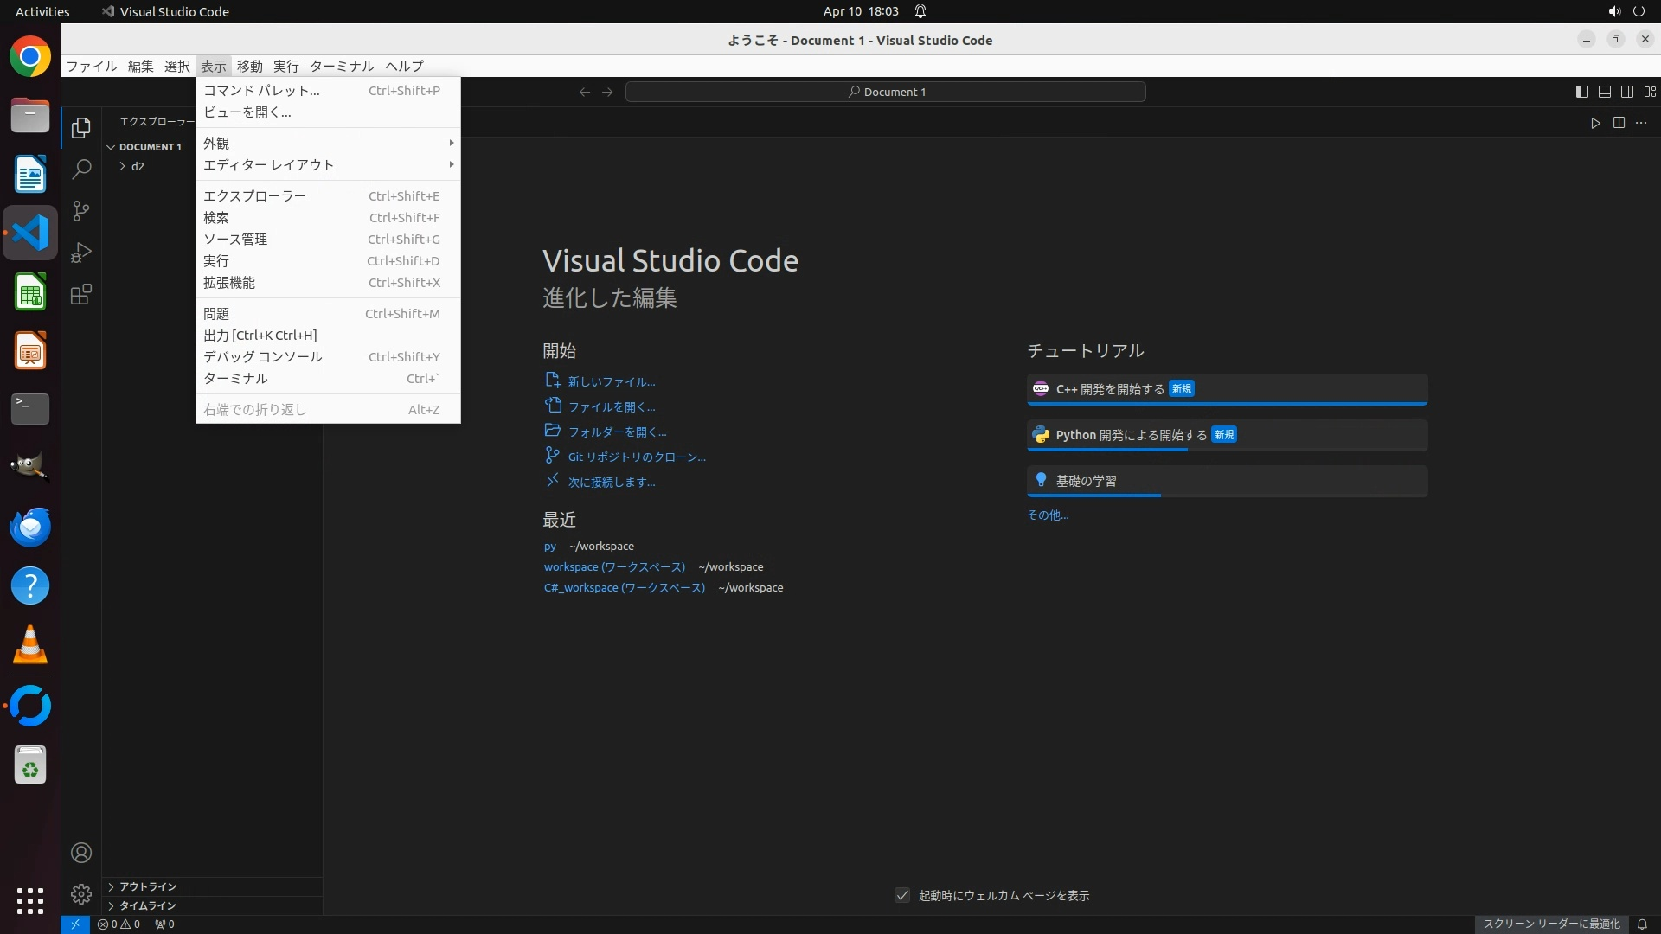Screen dimensions: 1661x934
Task: Expand the タイムライン section
Action: point(147,905)
